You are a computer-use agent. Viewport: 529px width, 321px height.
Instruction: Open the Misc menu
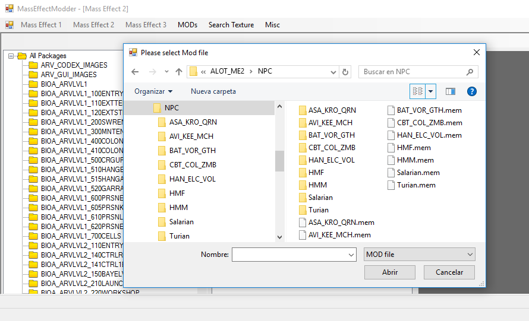[x=272, y=25]
